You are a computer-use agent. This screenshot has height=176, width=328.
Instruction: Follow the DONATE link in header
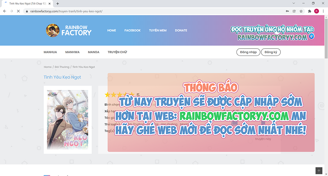(181, 31)
